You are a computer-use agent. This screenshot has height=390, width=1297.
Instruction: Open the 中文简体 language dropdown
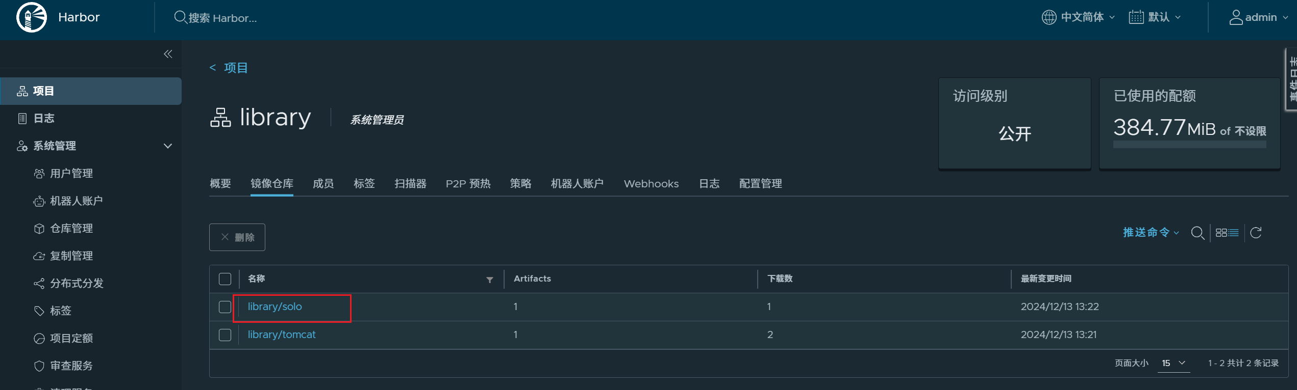(1079, 17)
